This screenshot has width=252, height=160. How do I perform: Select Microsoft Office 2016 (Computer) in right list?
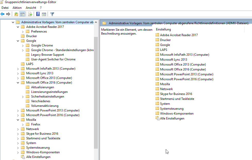183,69
